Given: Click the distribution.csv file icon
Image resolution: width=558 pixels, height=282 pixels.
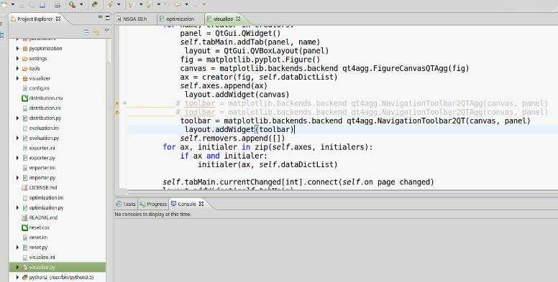Looking at the screenshot, I should pos(25,98).
